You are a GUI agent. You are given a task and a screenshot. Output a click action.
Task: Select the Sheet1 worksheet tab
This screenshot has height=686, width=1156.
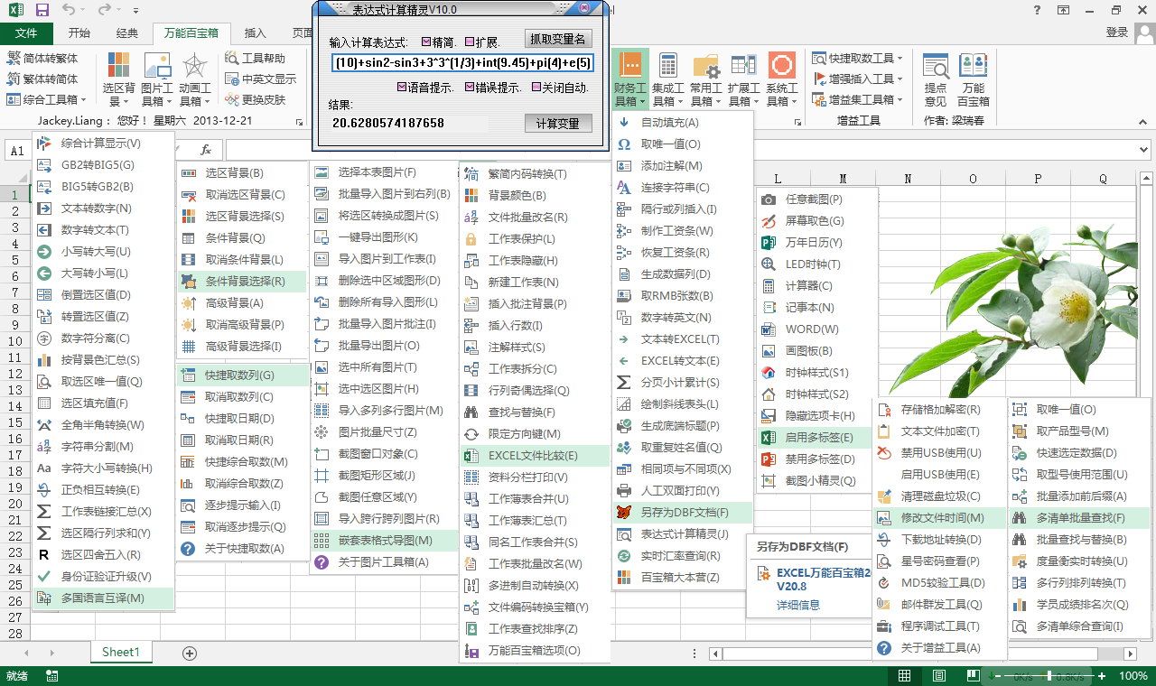[x=121, y=652]
